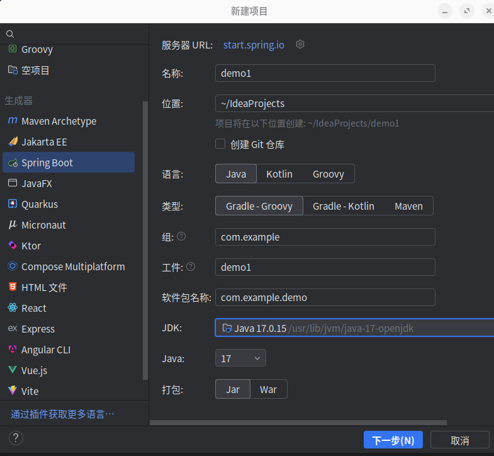Click the search magnifier icon
Image resolution: width=494 pixels, height=456 pixels.
(x=10, y=34)
